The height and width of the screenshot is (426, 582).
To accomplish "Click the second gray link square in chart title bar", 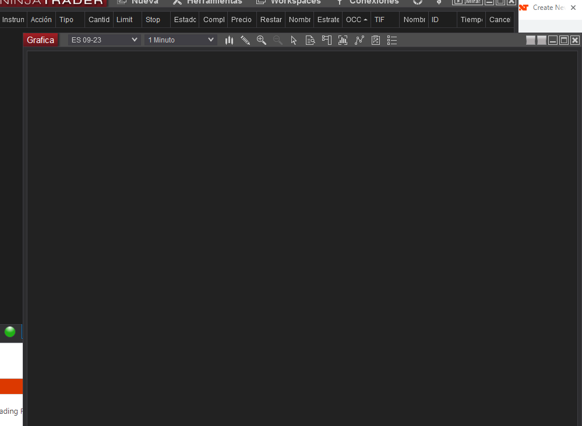I will tap(542, 40).
